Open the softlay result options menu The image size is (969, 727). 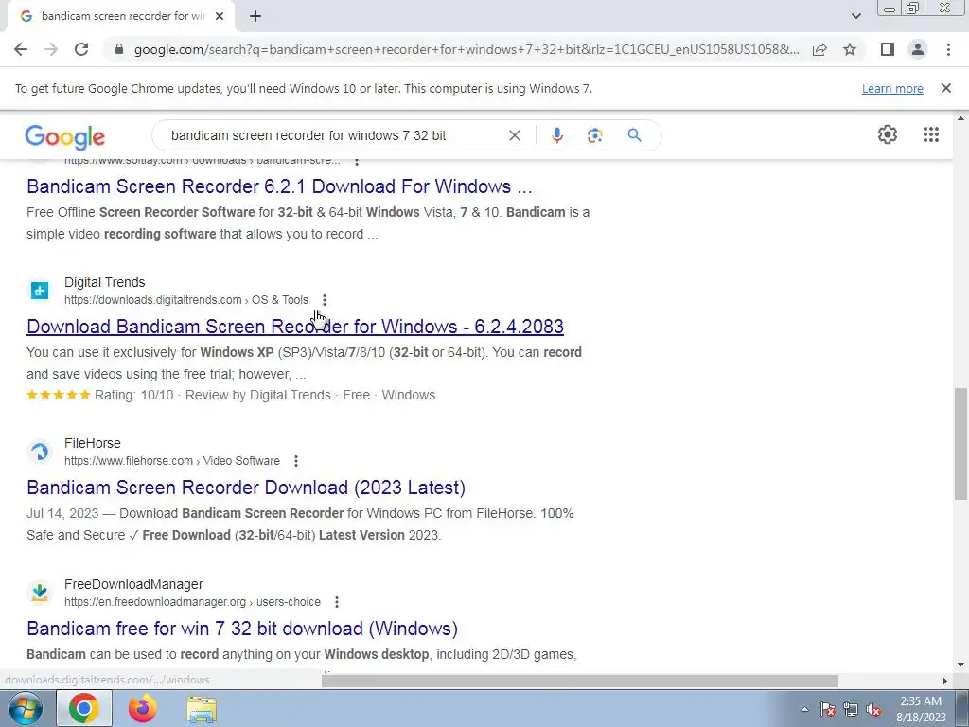[357, 161]
